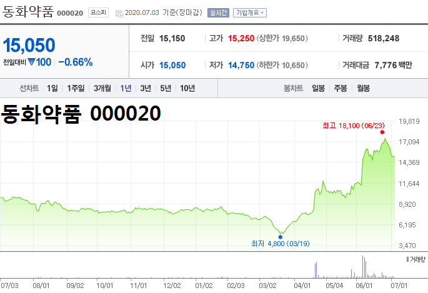Click the 19,819 y-axis label
Screen dimensions: 428x293
point(409,121)
